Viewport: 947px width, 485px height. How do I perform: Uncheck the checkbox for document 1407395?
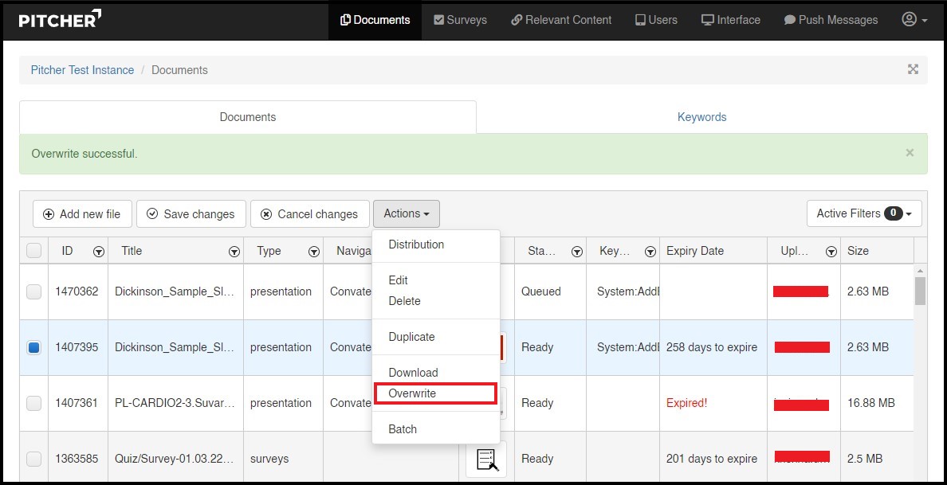click(x=34, y=347)
